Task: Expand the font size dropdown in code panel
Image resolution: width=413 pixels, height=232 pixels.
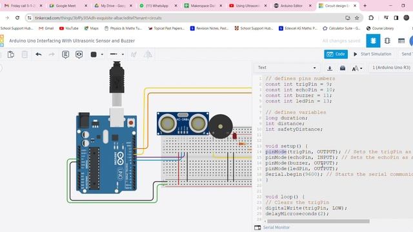Action: click(357, 68)
